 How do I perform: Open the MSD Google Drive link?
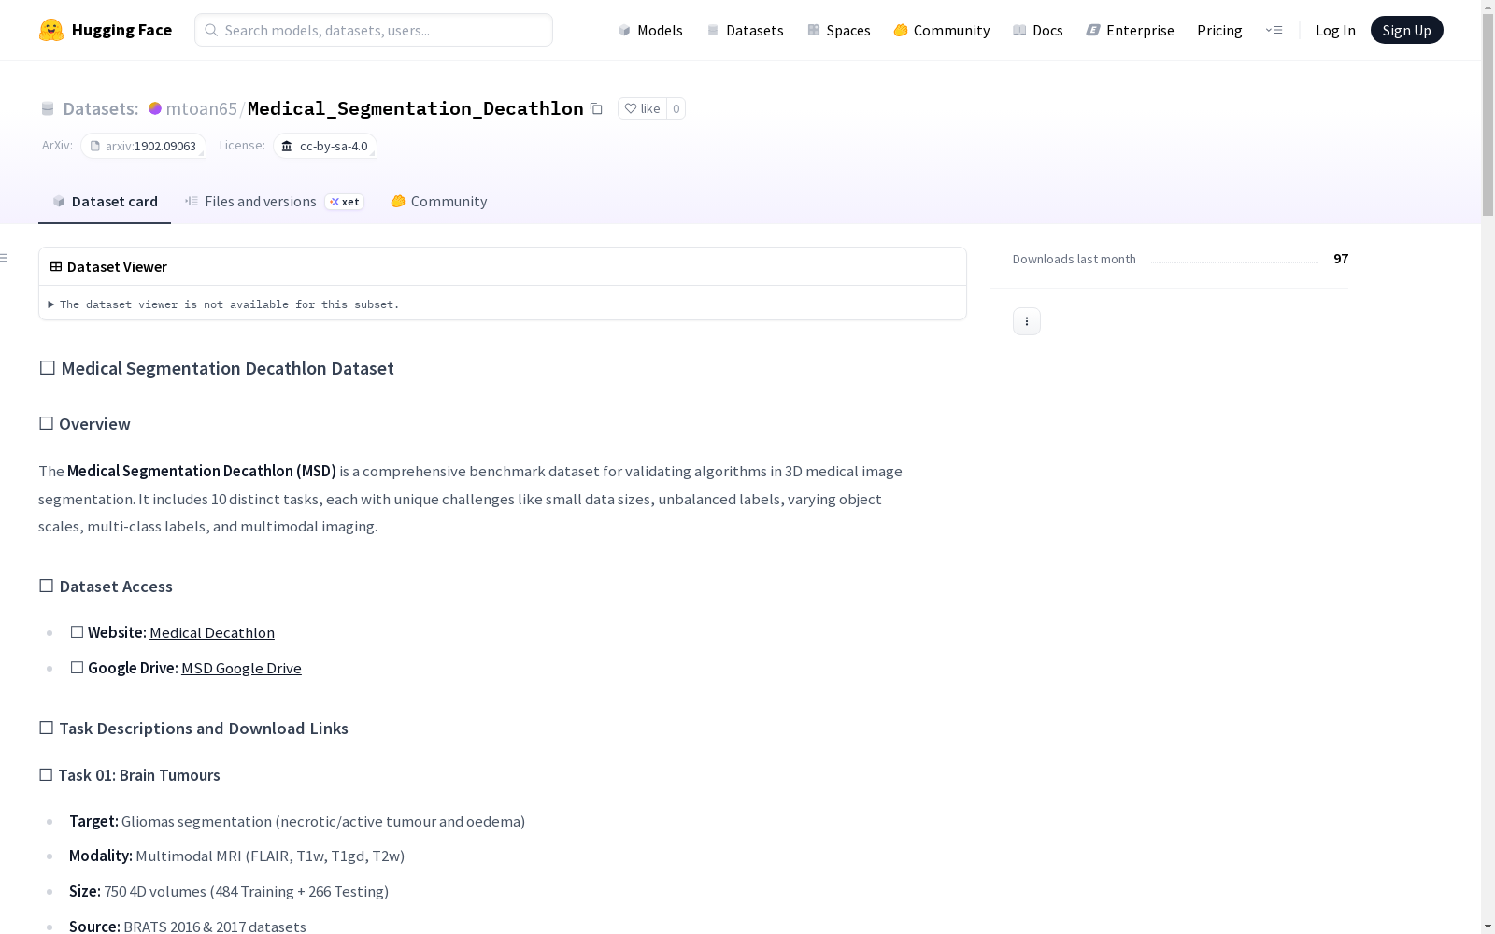click(x=241, y=668)
